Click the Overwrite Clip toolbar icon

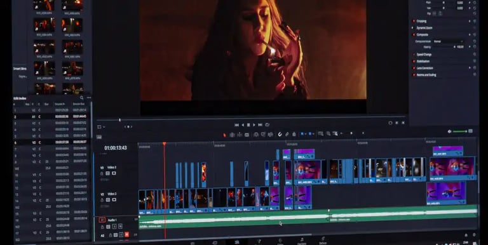pyautogui.click(x=263, y=134)
